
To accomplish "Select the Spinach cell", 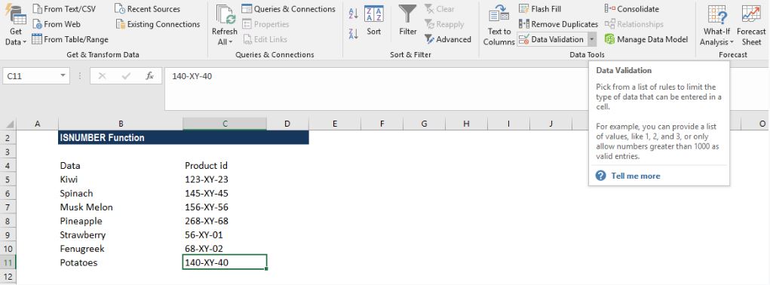I will [x=121, y=193].
